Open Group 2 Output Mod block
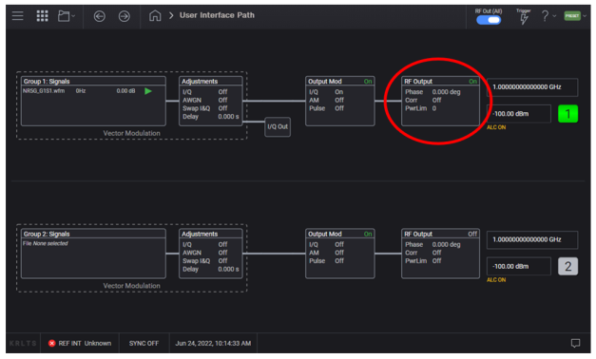 pyautogui.click(x=339, y=254)
